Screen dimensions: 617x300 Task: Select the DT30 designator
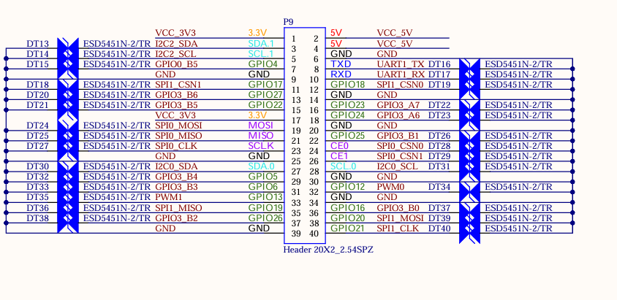point(38,166)
